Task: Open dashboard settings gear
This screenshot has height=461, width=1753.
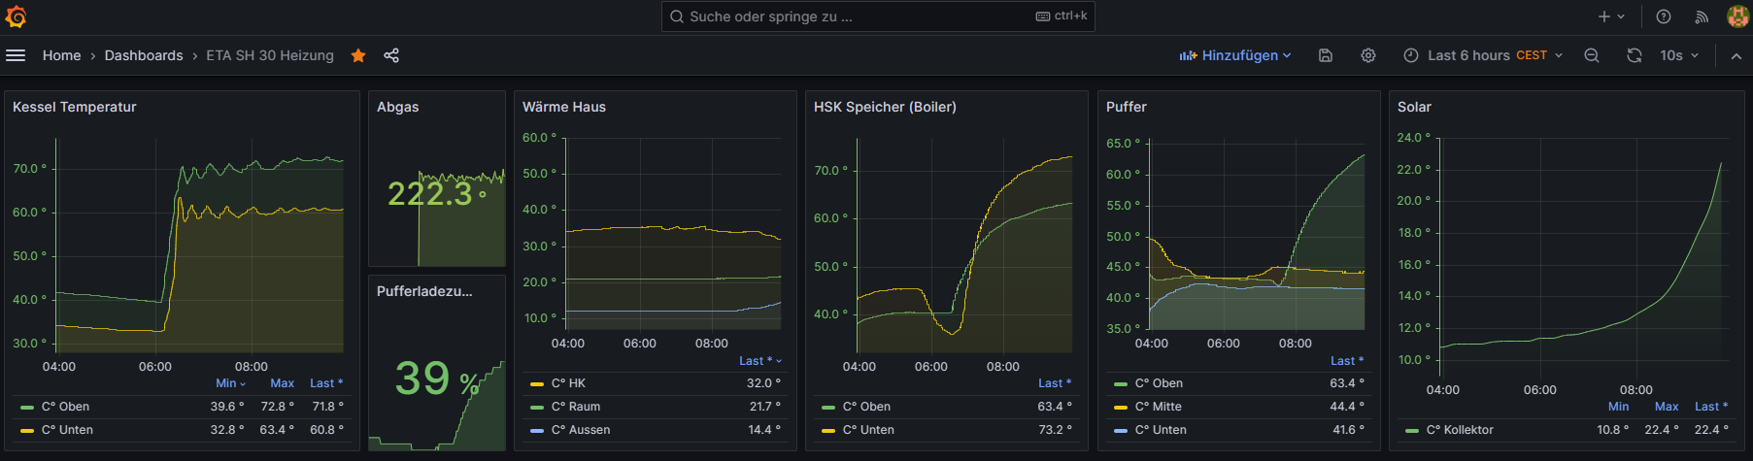Action: 1367,55
